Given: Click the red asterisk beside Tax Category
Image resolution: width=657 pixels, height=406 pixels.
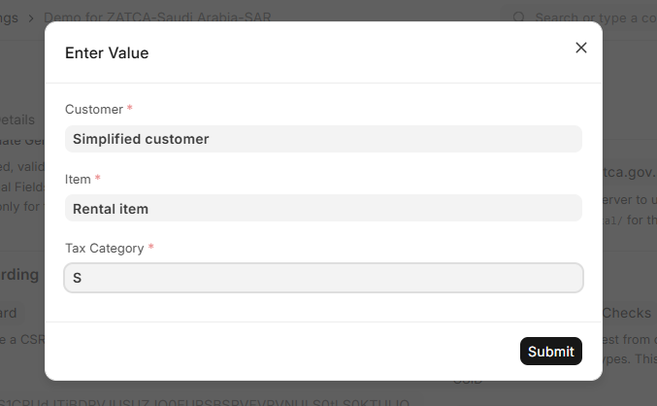Looking at the screenshot, I should tap(151, 249).
